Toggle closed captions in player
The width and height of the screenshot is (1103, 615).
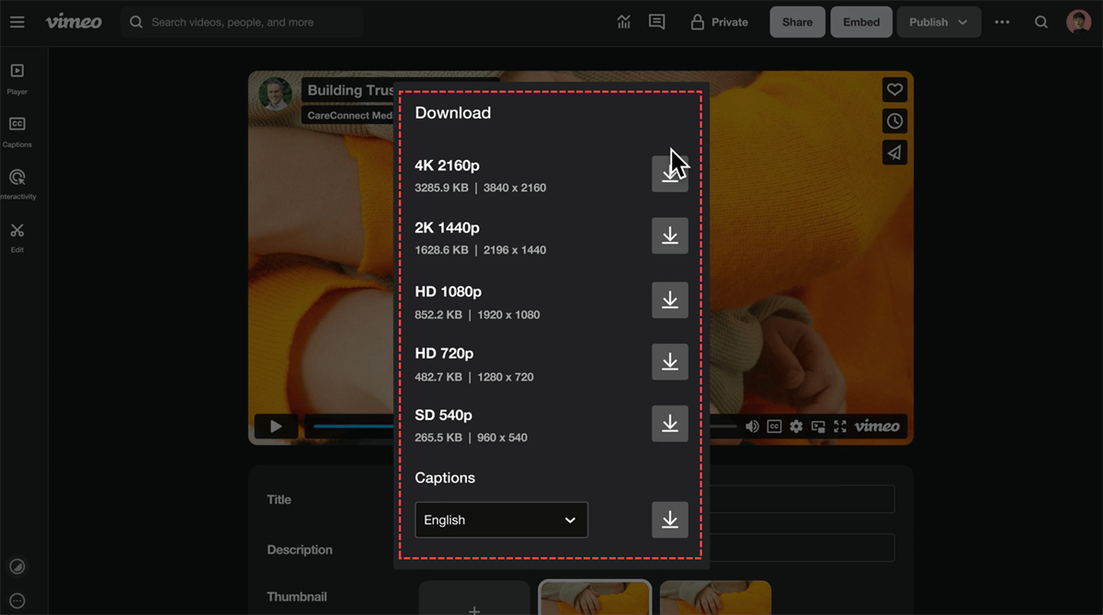[774, 427]
